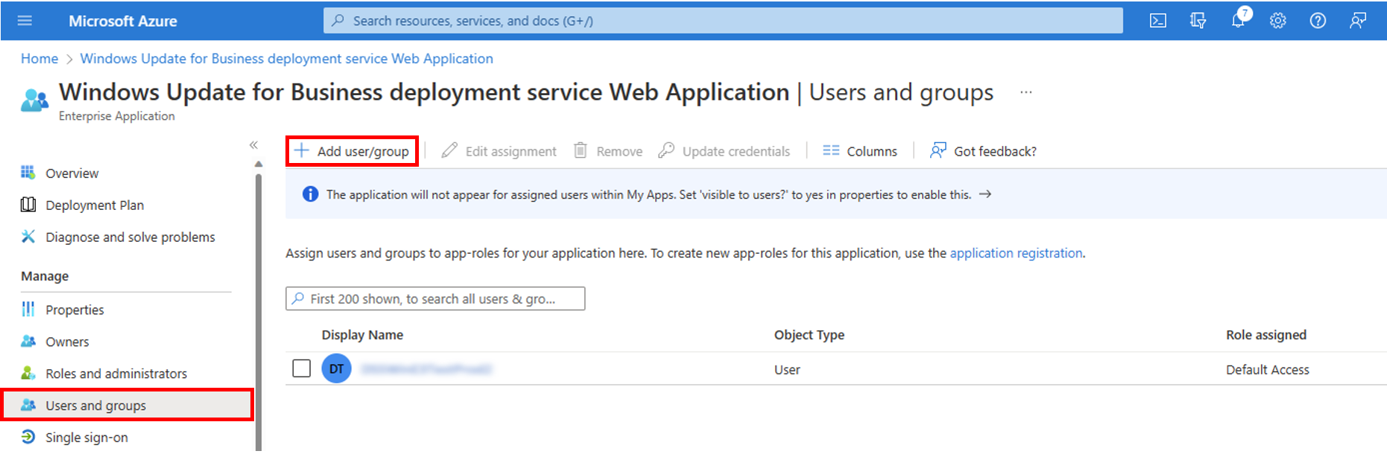Sort by Display Name column header
Viewport: 1387px width, 454px height.
point(362,335)
